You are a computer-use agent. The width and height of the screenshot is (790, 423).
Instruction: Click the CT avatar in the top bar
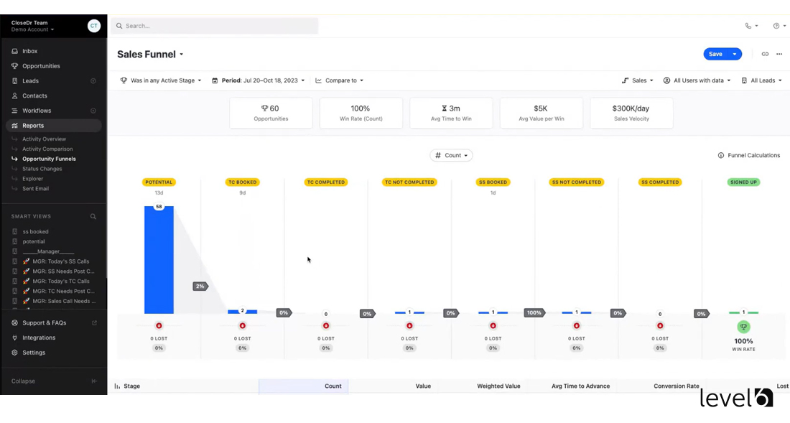pyautogui.click(x=94, y=25)
